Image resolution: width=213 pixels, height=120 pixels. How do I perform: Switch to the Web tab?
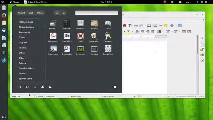(x=31, y=13)
